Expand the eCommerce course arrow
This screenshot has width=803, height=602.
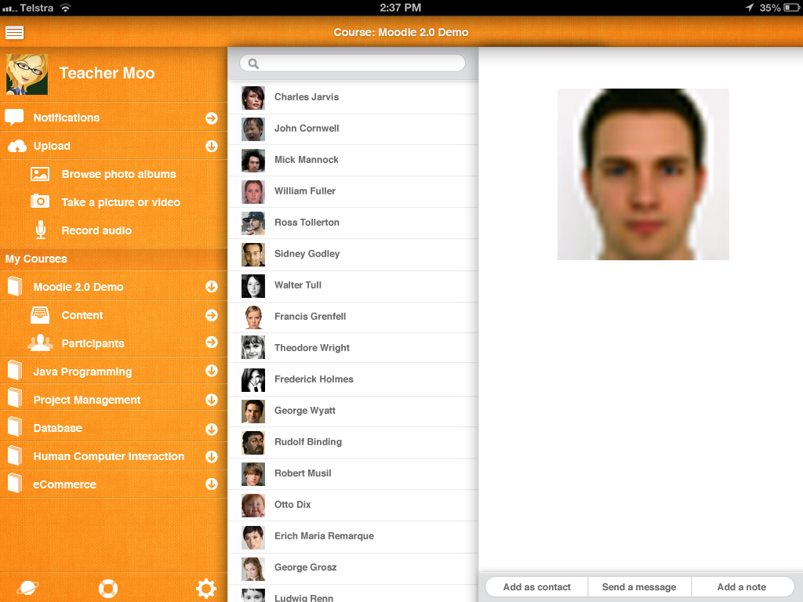[x=212, y=484]
